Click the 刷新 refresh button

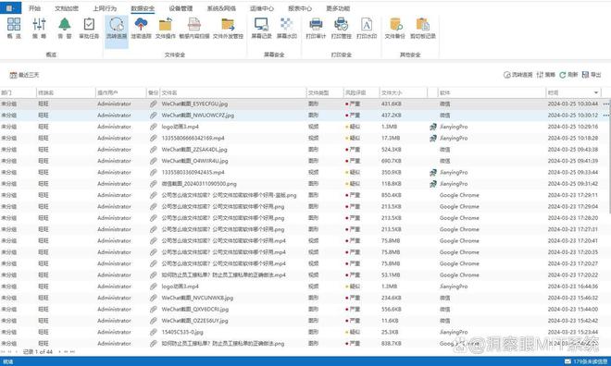[x=568, y=75]
